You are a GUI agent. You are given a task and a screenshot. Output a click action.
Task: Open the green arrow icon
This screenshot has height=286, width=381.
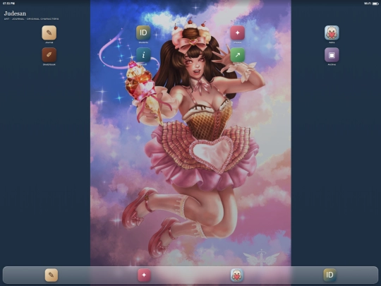(x=237, y=54)
